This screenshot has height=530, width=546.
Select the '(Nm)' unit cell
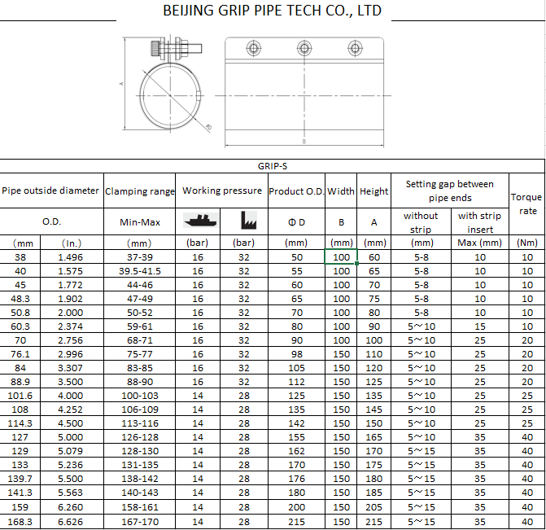coord(526,243)
